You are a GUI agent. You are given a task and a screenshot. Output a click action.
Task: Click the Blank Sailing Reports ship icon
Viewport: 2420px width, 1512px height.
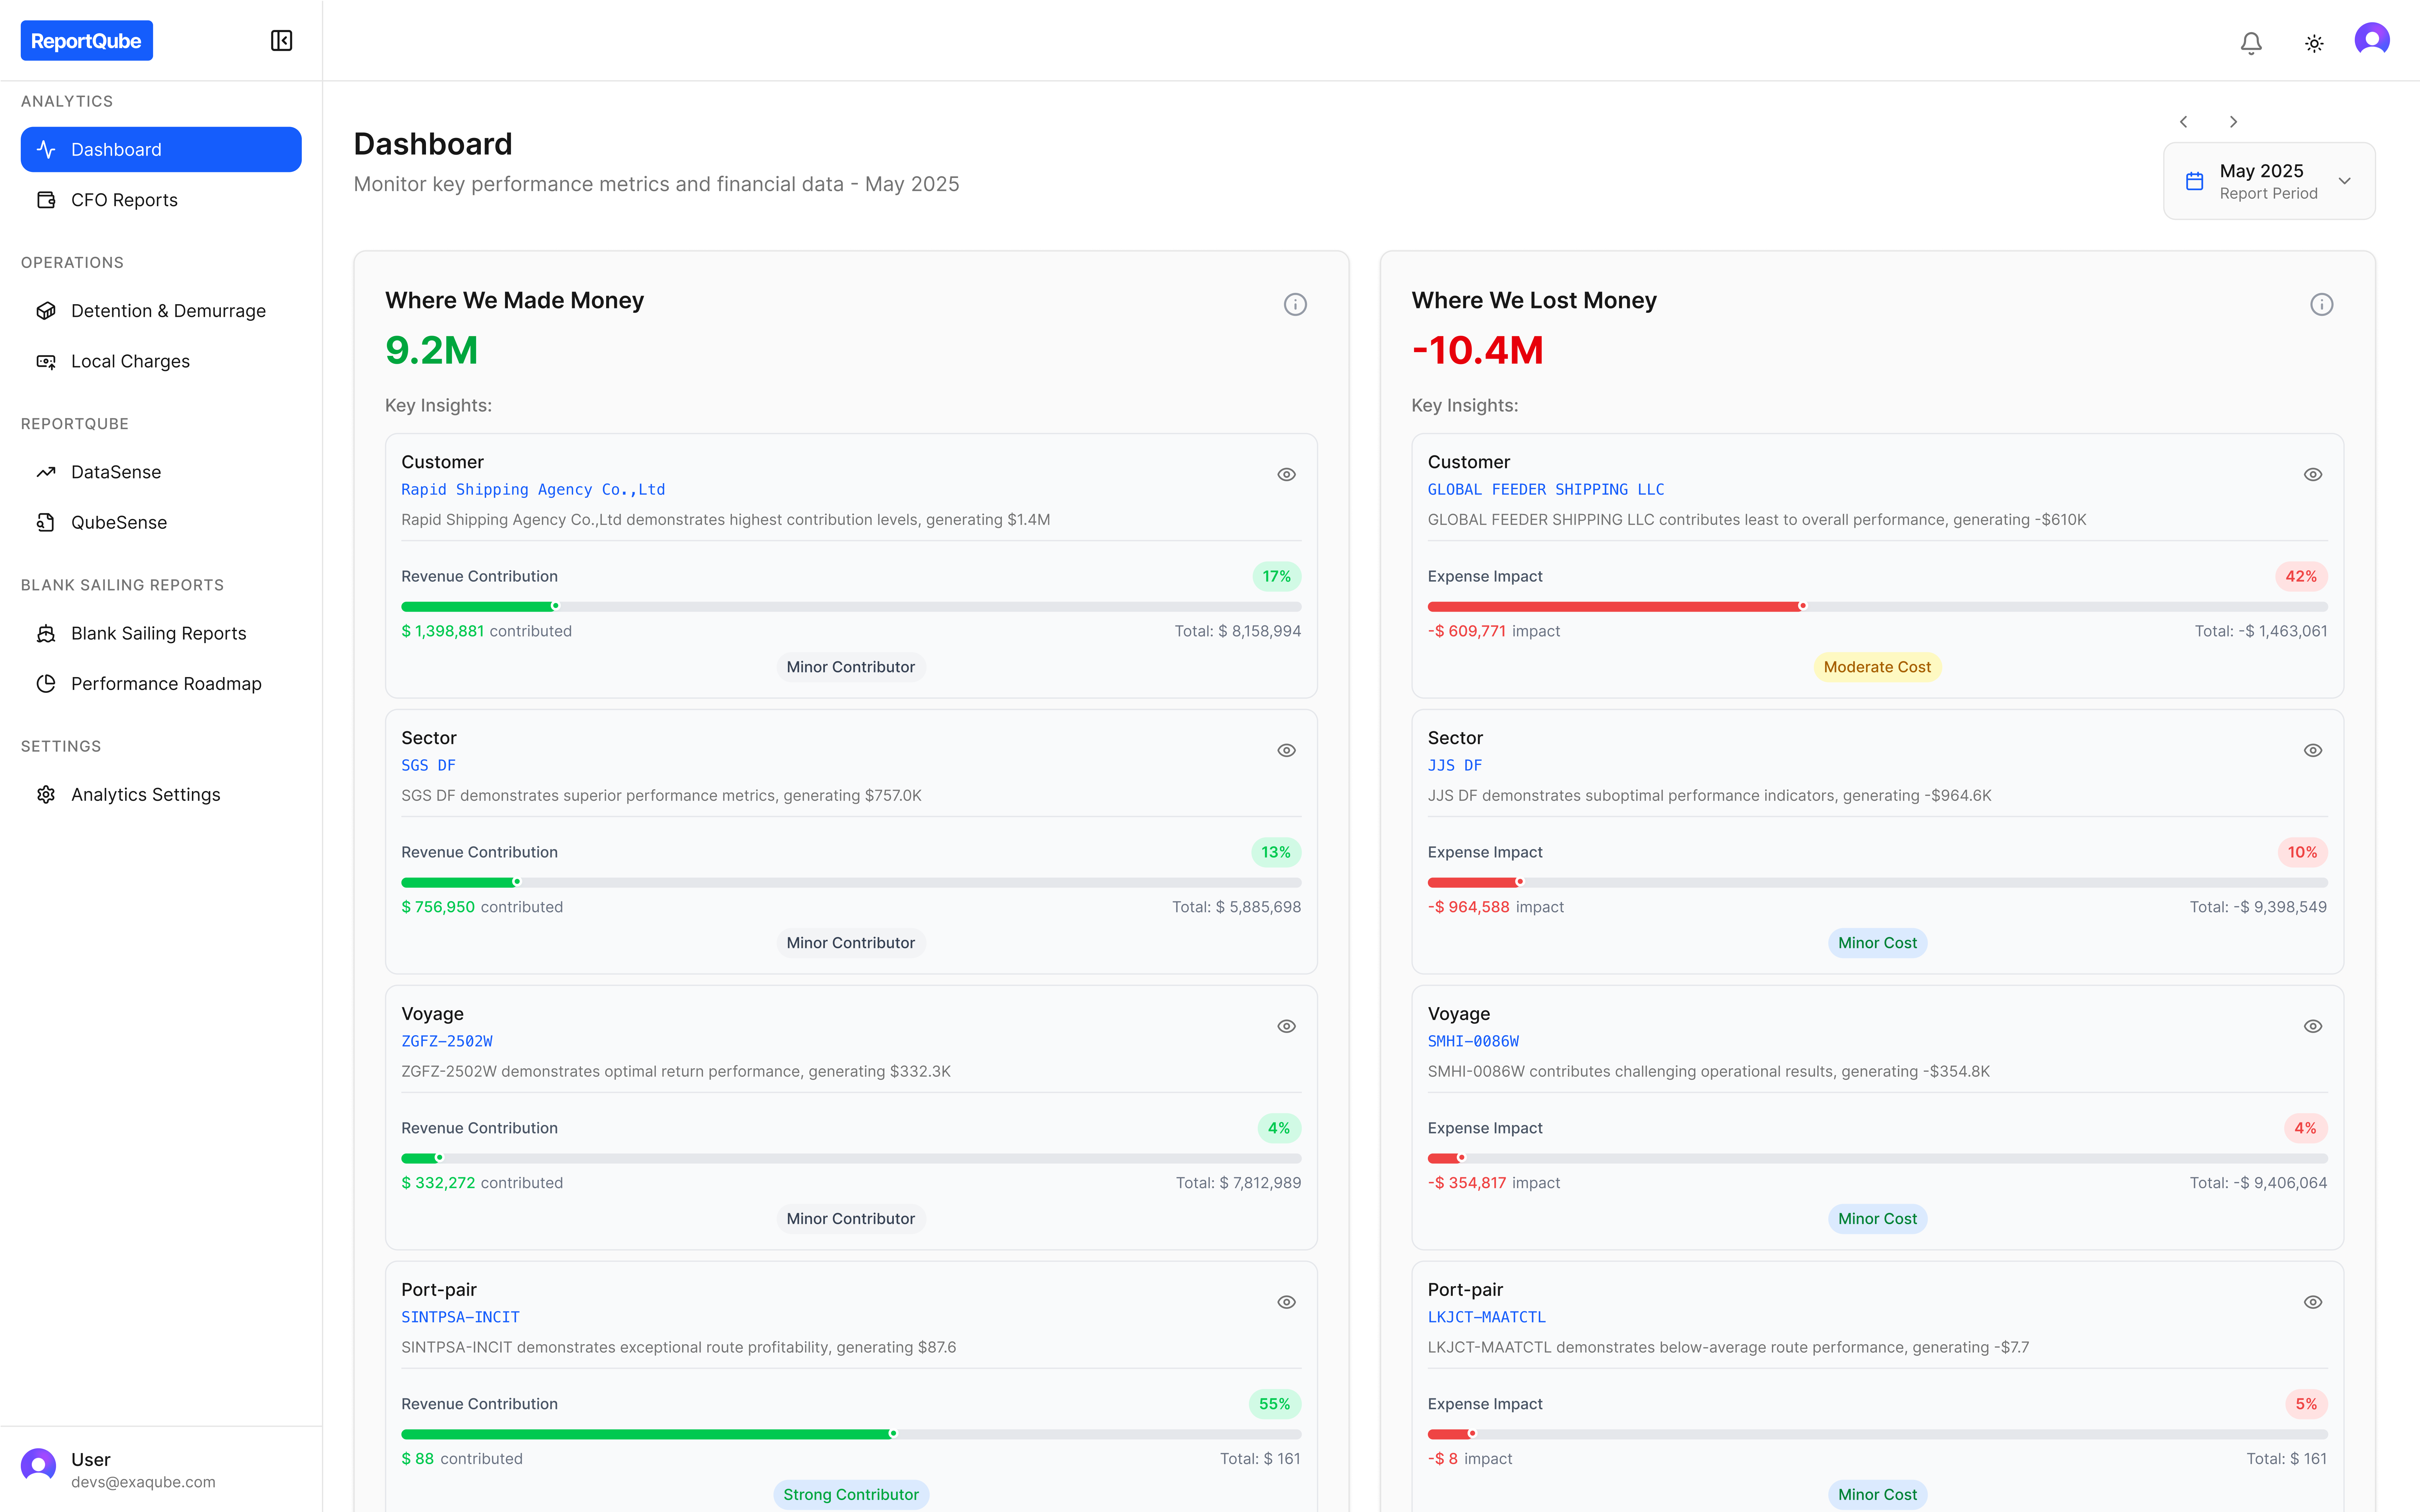click(x=46, y=633)
